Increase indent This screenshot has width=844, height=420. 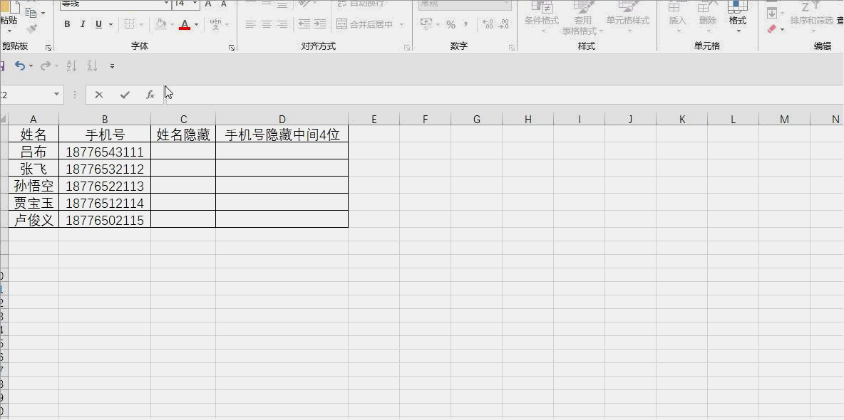tap(320, 24)
